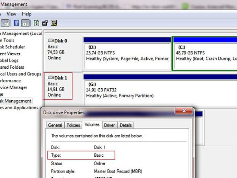Image resolution: width=237 pixels, height=178 pixels.
Task: Click the Disk 1 label text
Action: [60, 78]
